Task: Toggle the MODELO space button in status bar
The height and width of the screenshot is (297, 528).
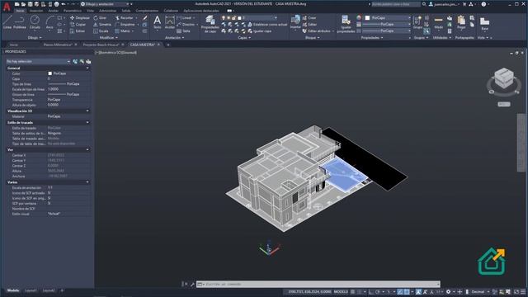Action: pos(341,291)
